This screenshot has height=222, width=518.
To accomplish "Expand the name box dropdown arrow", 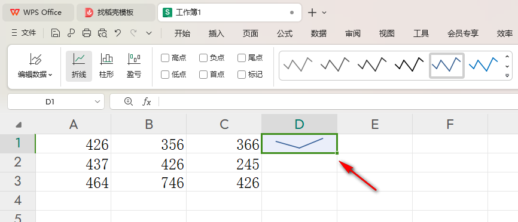I will coord(97,102).
